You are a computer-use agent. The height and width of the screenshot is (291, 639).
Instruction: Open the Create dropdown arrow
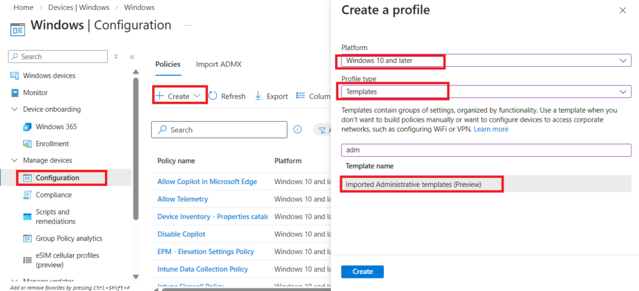tap(197, 96)
